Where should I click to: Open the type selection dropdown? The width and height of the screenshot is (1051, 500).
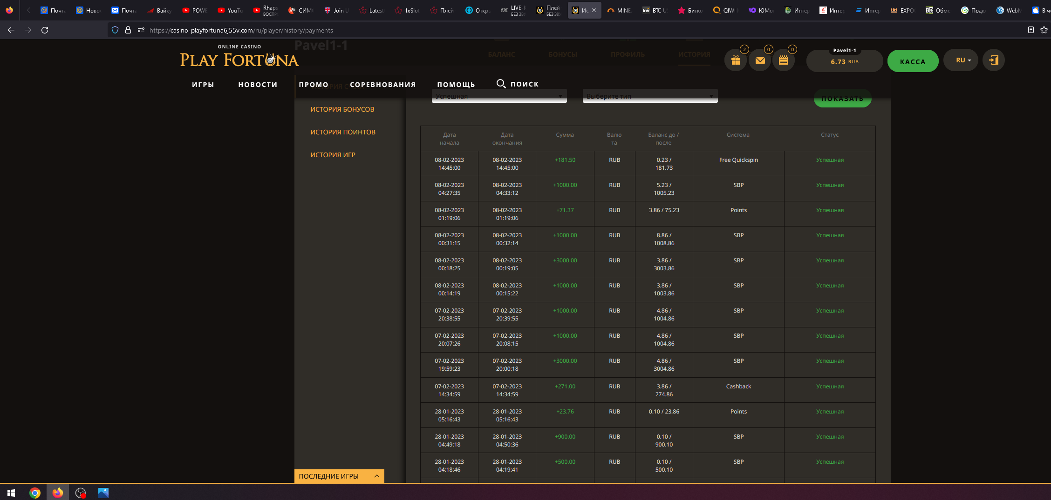coord(650,96)
